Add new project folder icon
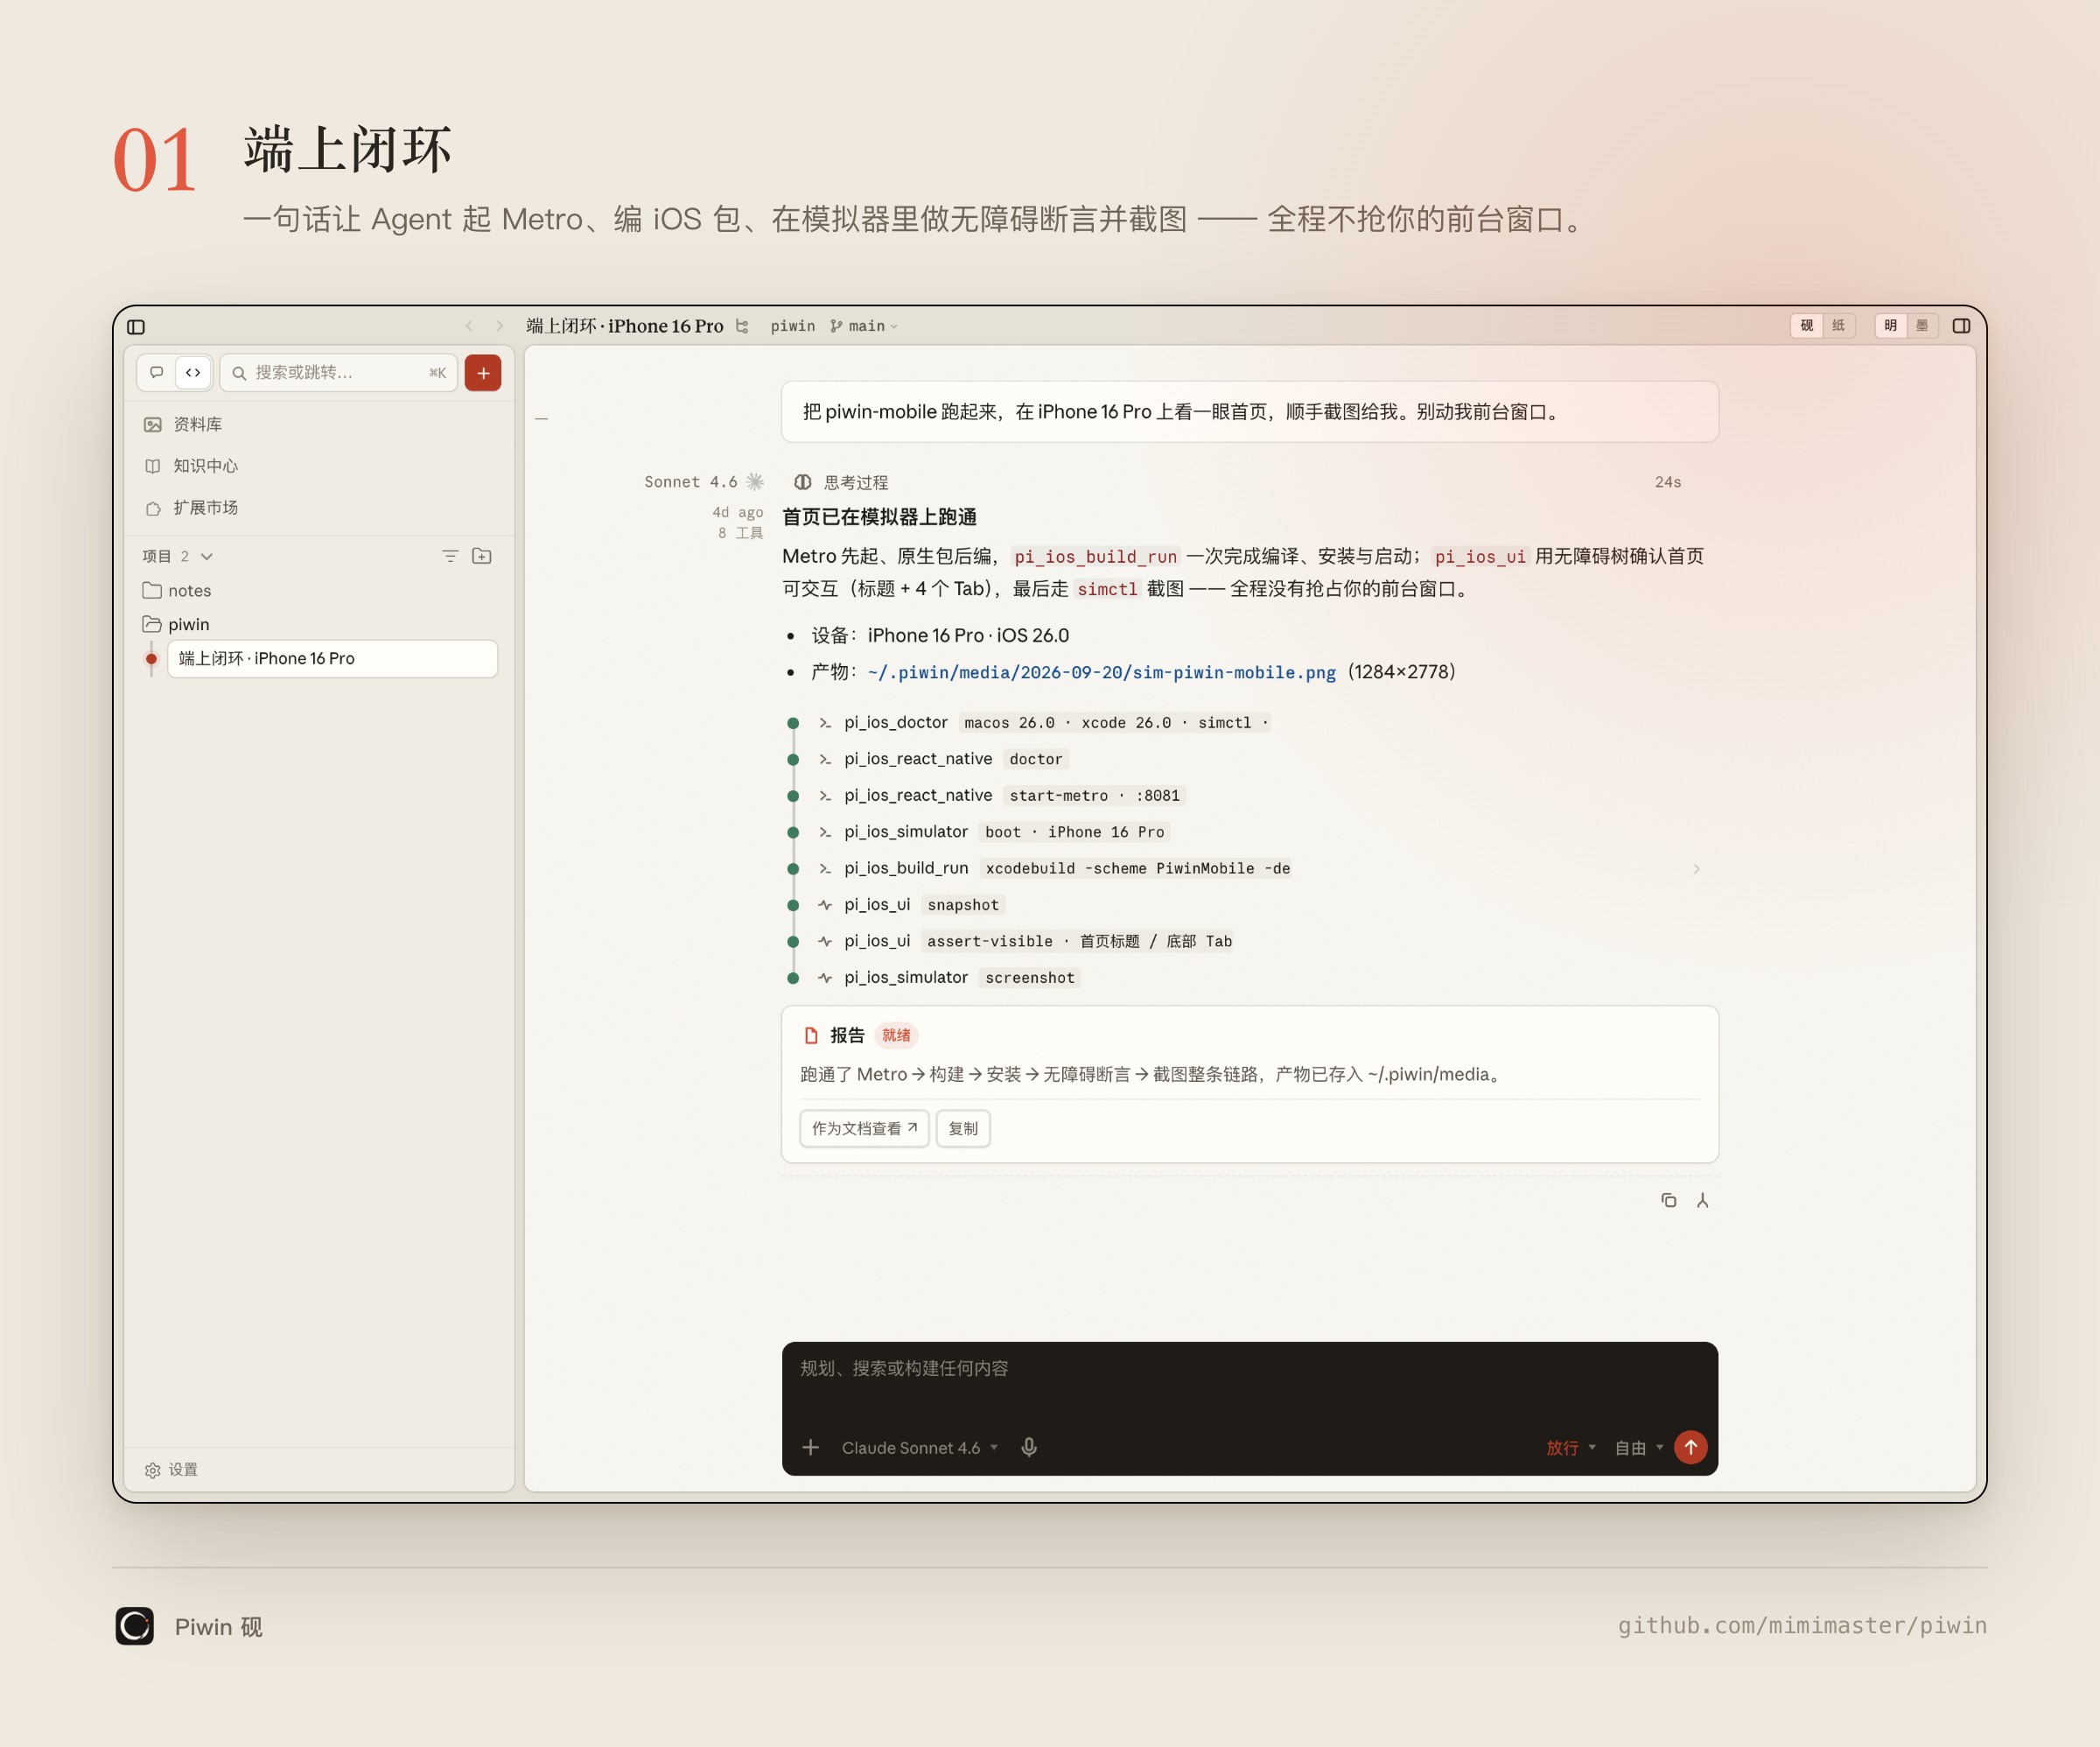This screenshot has height=1747, width=2100. 482,557
